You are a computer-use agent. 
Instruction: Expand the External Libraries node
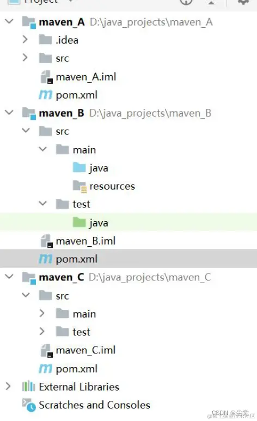8,386
